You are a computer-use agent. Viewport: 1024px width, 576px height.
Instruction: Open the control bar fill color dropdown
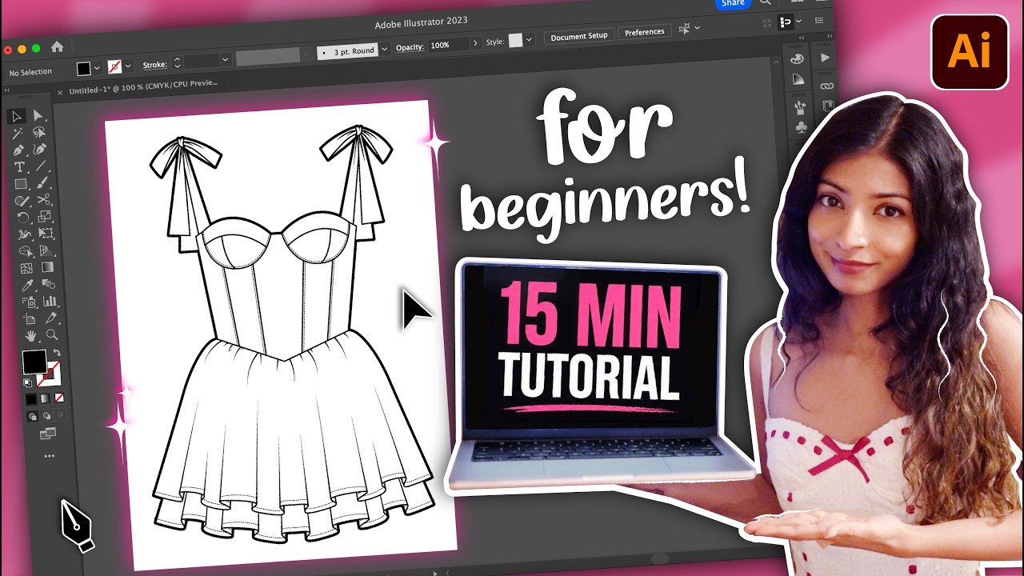[x=97, y=67]
